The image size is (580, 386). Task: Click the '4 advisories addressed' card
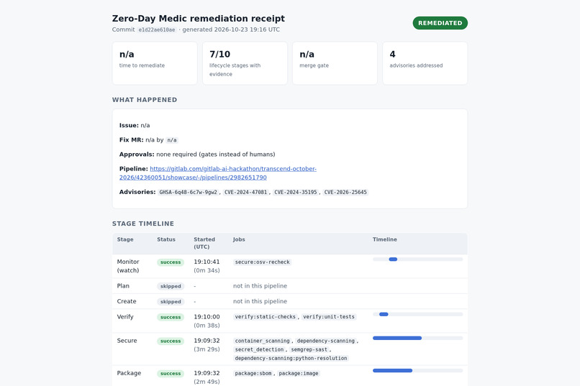pyautogui.click(x=425, y=63)
